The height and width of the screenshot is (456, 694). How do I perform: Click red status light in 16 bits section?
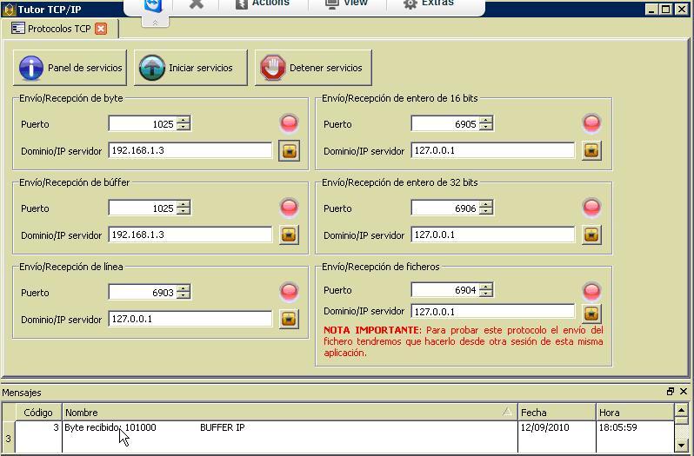(591, 122)
